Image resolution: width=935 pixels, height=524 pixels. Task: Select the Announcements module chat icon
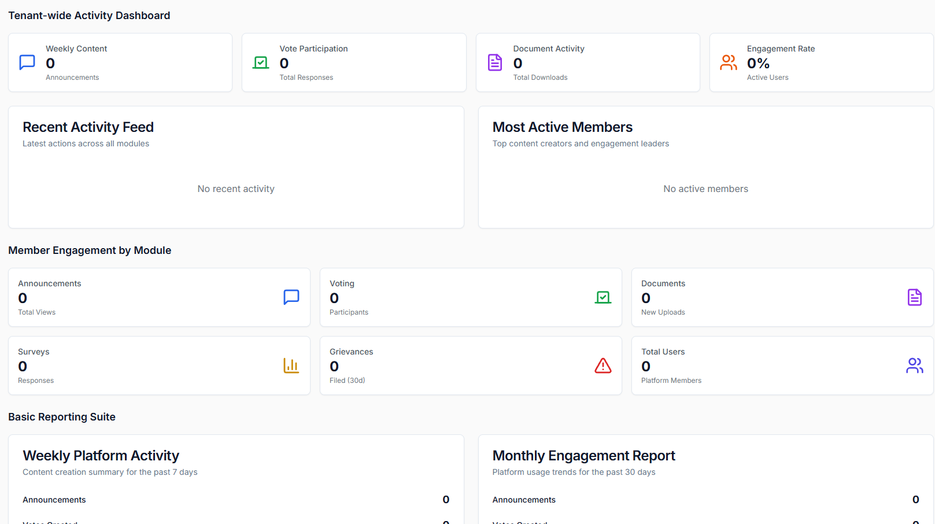click(x=291, y=297)
